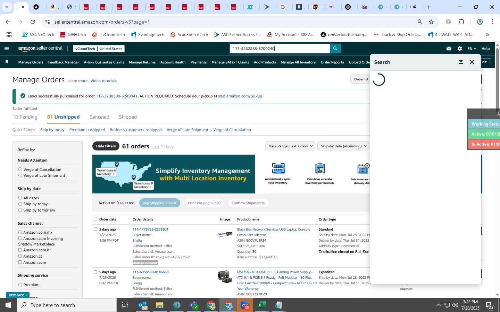Screen dimensions: 500x312
Task: Open the Chrome extensions puzzle icon
Action: (461, 22)
